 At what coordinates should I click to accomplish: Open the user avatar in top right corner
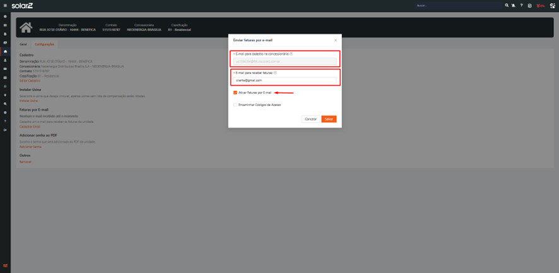(x=552, y=6)
